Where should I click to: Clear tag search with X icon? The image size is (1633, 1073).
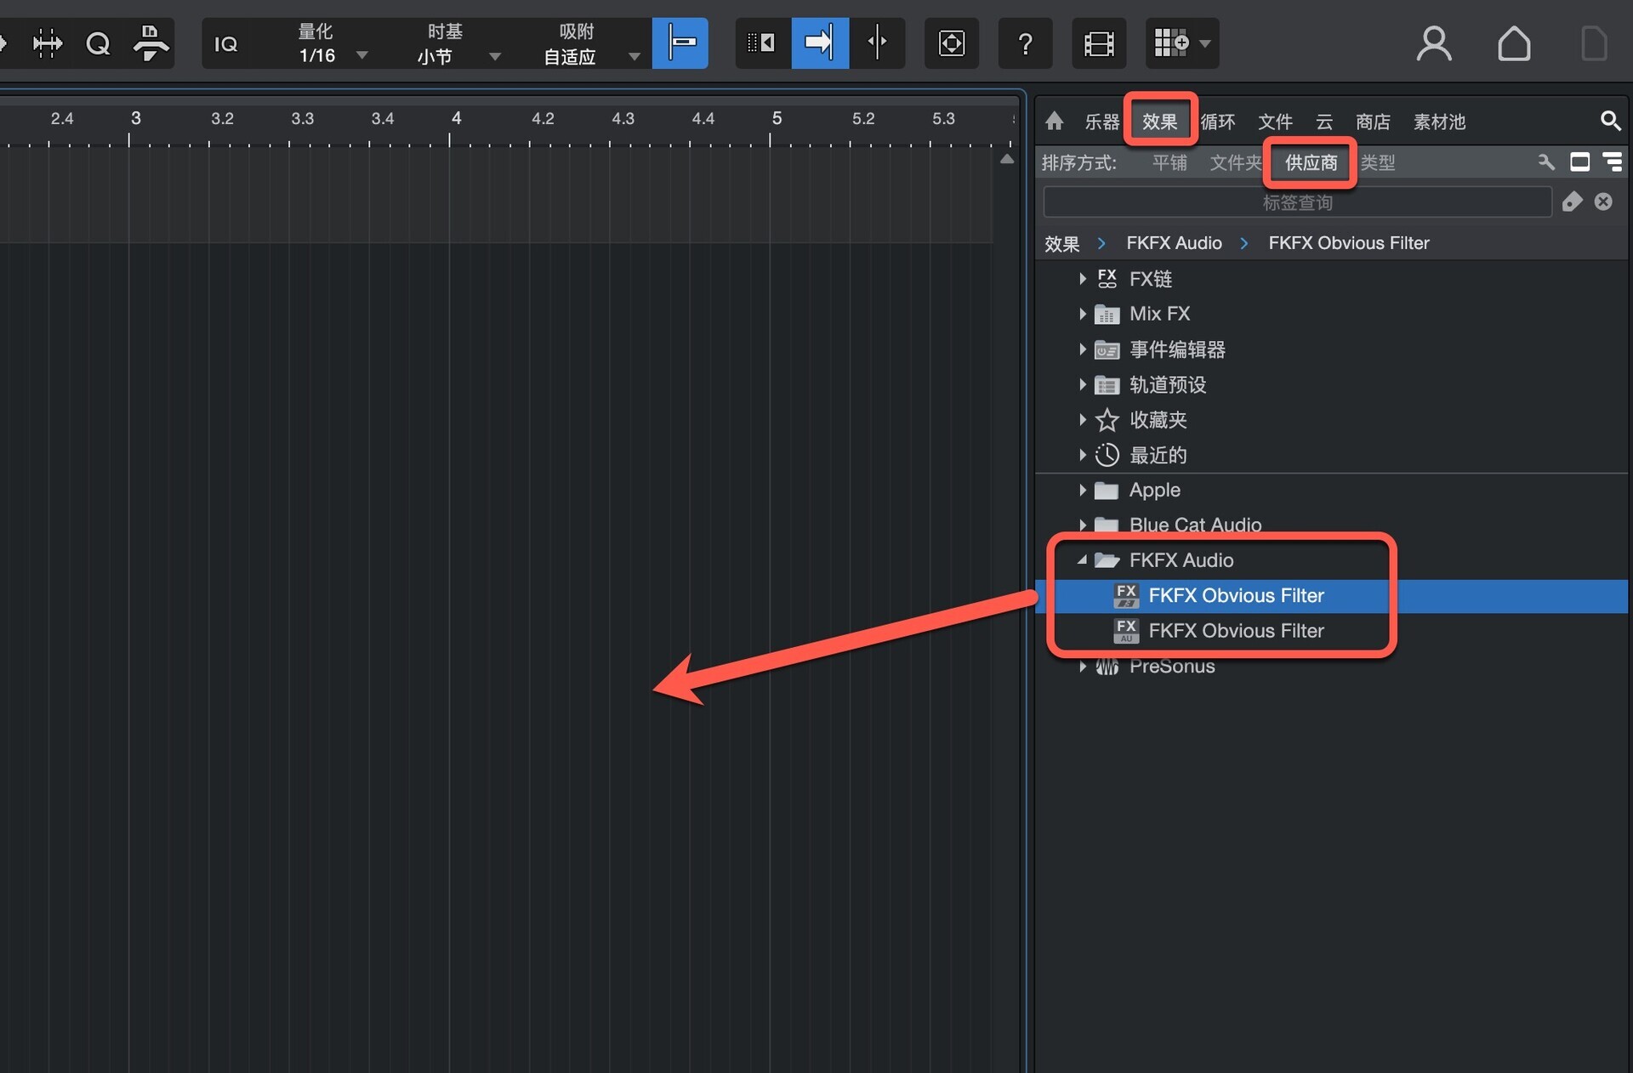(x=1603, y=202)
